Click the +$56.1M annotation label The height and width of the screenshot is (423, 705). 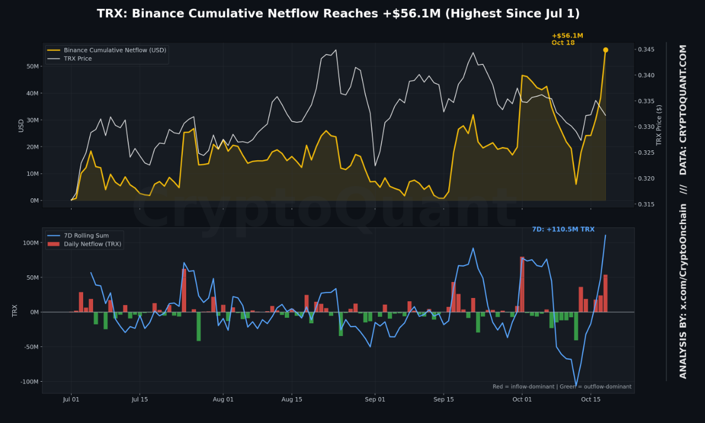pyautogui.click(x=567, y=36)
